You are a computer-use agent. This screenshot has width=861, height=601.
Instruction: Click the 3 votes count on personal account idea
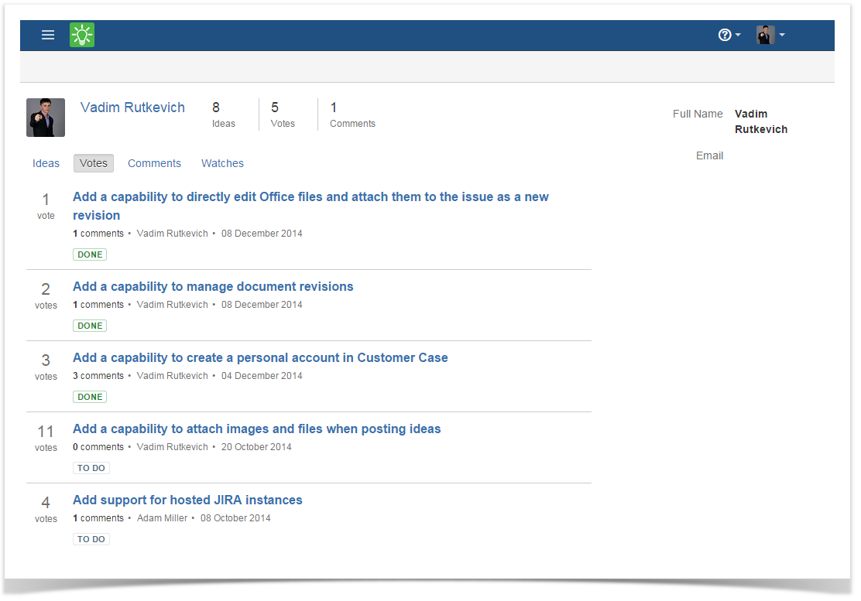click(x=46, y=367)
